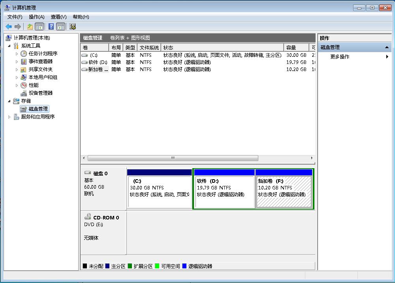Viewport: 395px width, 283px height.
Task: Click the show/hide console tree toolbar icon
Action: pyautogui.click(x=39, y=27)
